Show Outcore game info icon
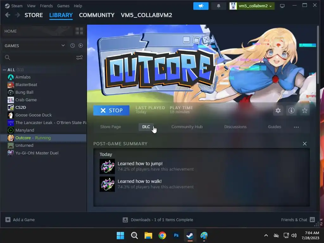The height and width of the screenshot is (243, 324). click(x=291, y=110)
